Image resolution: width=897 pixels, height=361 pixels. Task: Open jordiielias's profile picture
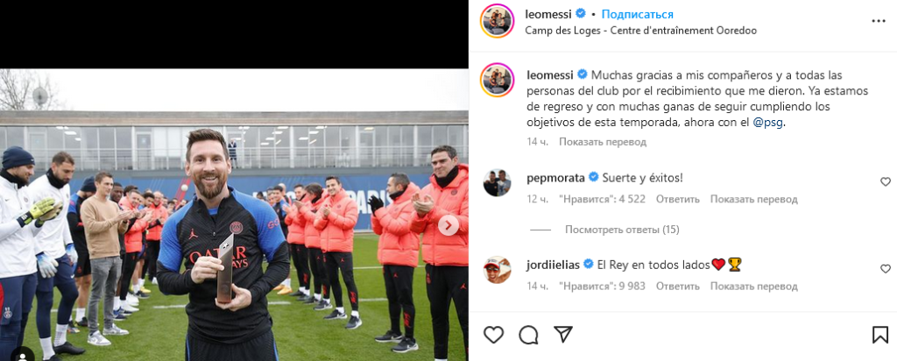tap(497, 270)
